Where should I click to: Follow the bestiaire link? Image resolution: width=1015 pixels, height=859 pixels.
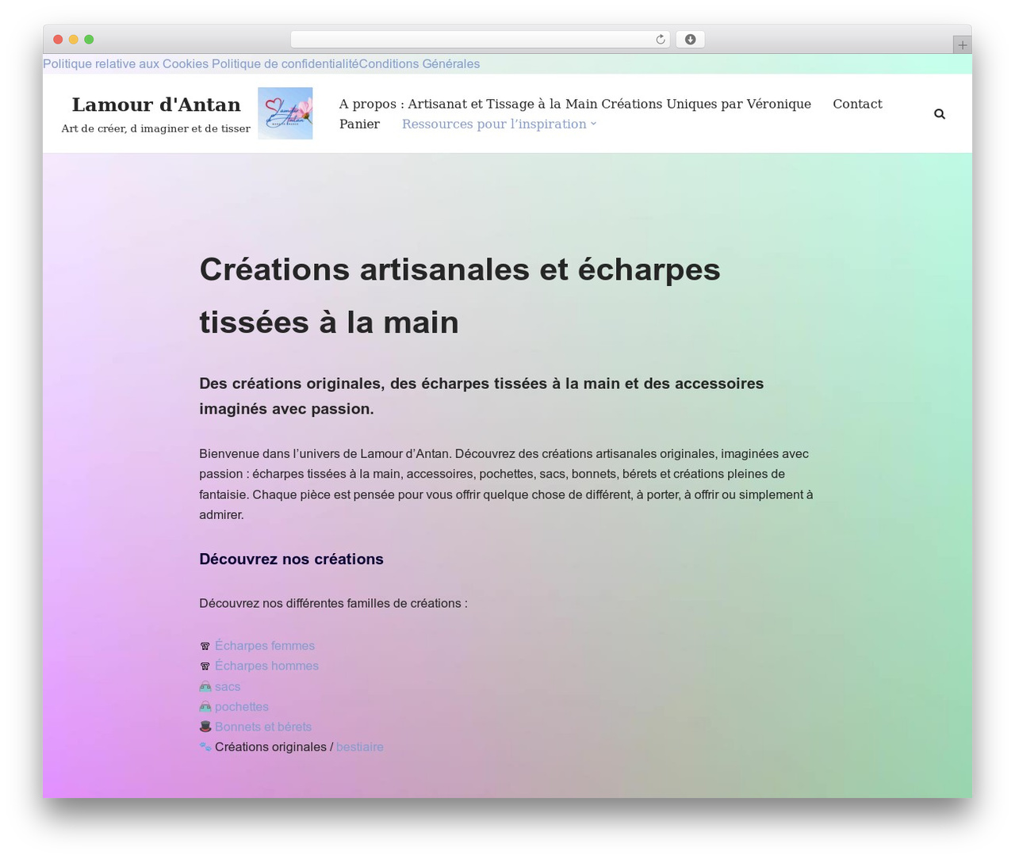[x=360, y=746]
